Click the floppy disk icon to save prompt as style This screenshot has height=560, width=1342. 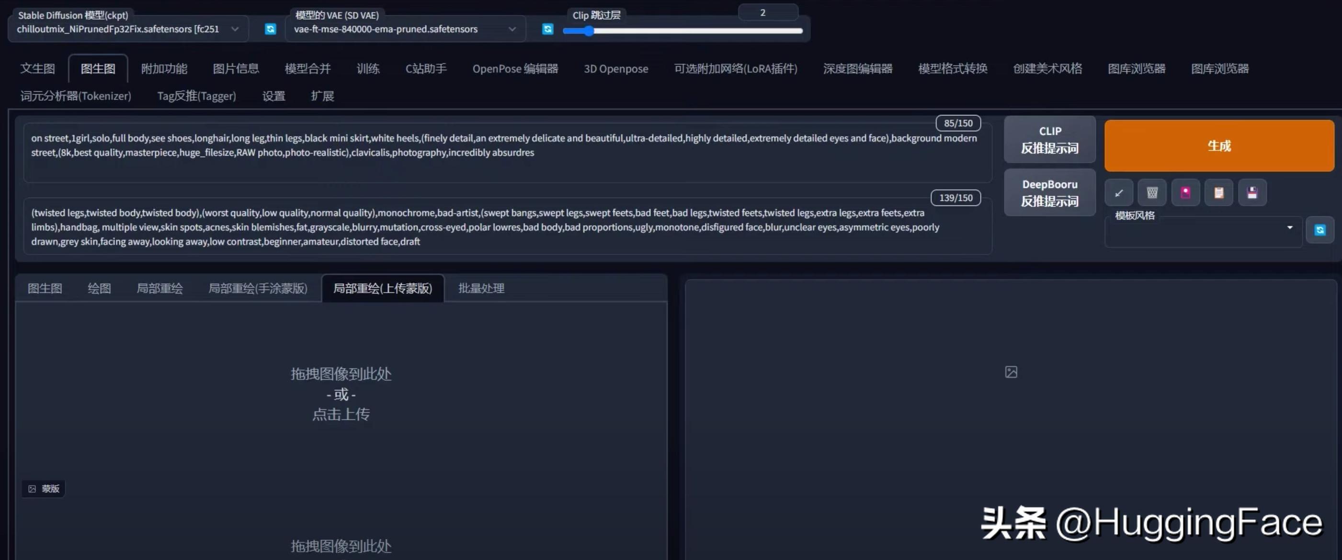pos(1252,193)
